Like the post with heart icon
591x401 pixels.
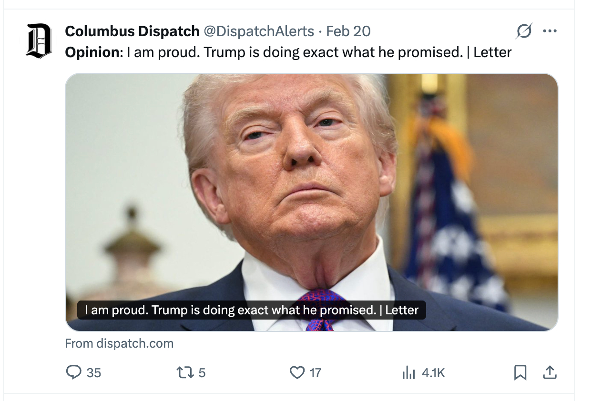click(297, 372)
